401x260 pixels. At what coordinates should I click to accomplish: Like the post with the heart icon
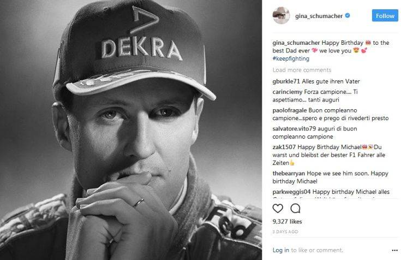coord(278,209)
